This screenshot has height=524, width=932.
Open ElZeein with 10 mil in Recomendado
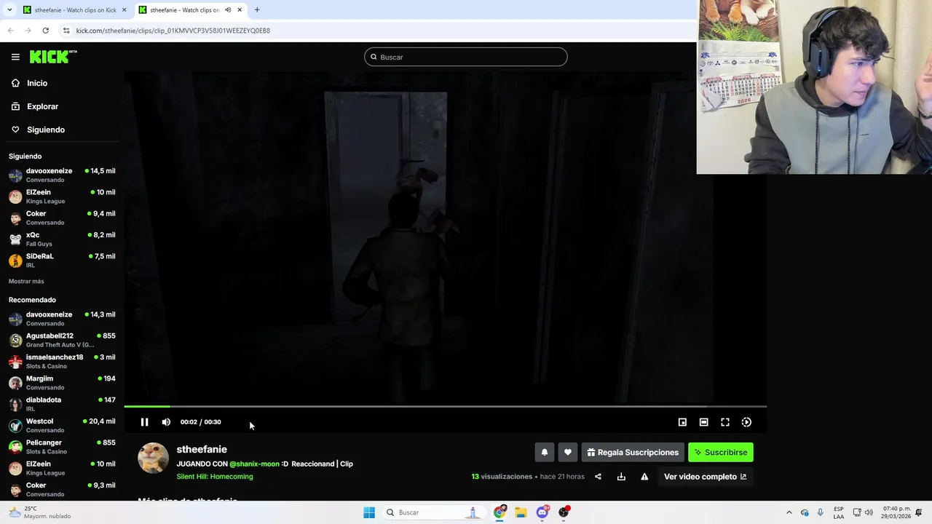62,468
